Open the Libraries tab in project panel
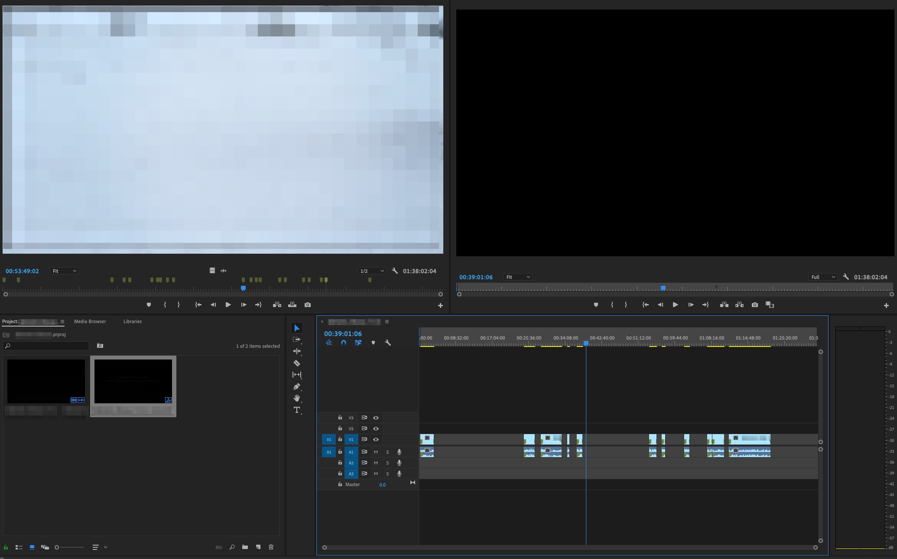The width and height of the screenshot is (897, 559). (x=132, y=321)
